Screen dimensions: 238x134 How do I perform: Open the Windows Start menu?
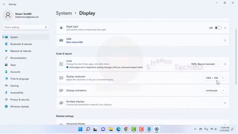point(80,129)
